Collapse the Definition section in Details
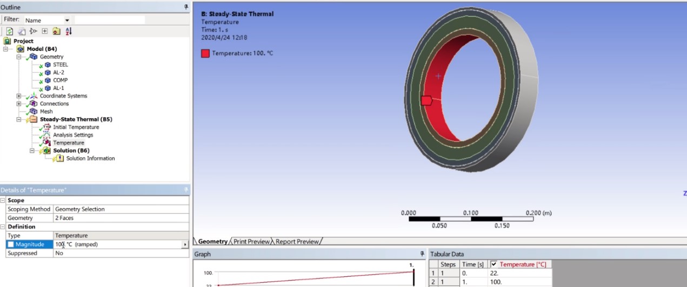This screenshot has width=687, height=287. tap(3, 227)
